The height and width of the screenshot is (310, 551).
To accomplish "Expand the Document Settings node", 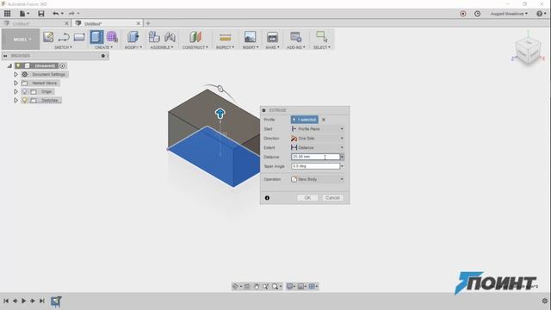I will coord(15,75).
